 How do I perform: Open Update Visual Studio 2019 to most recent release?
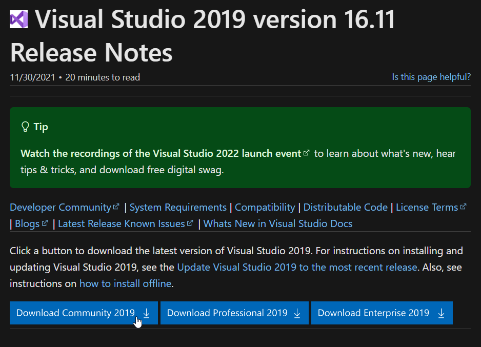coord(295,267)
